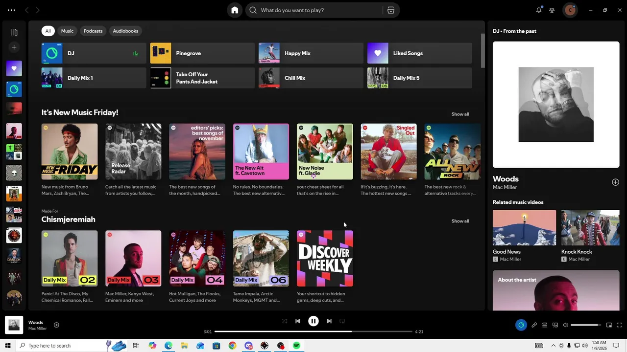
Task: Select the Audiobooks filter chip
Action: point(125,31)
